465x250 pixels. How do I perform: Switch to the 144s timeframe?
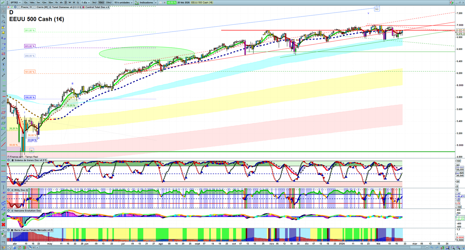click(32, 2)
